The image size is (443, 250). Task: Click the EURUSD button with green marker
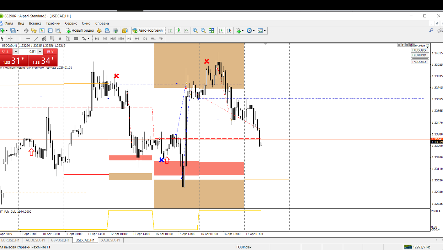coord(420,55)
